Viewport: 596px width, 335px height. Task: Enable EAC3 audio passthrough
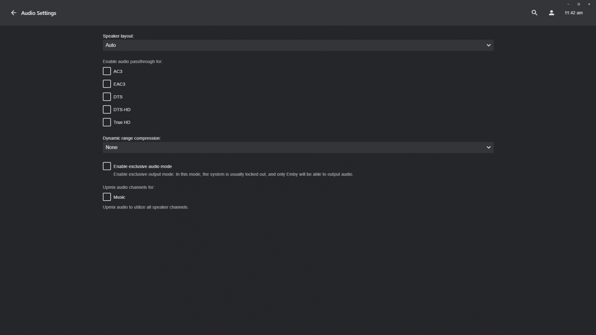[107, 84]
